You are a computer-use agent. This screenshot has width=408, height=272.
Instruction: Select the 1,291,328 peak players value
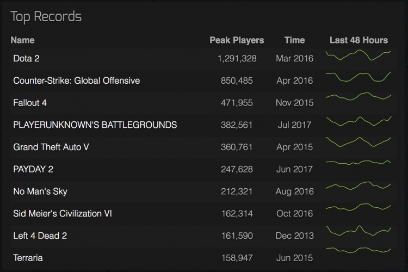[x=237, y=58]
